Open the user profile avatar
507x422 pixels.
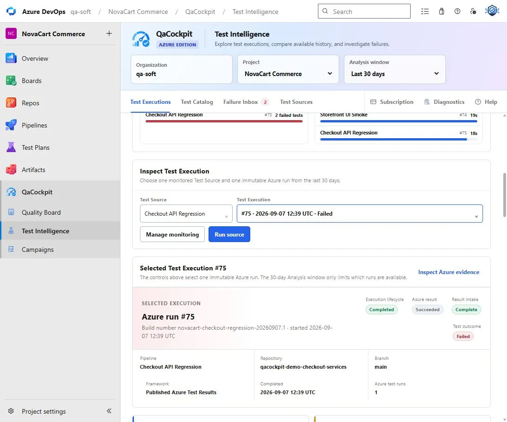pyautogui.click(x=492, y=11)
